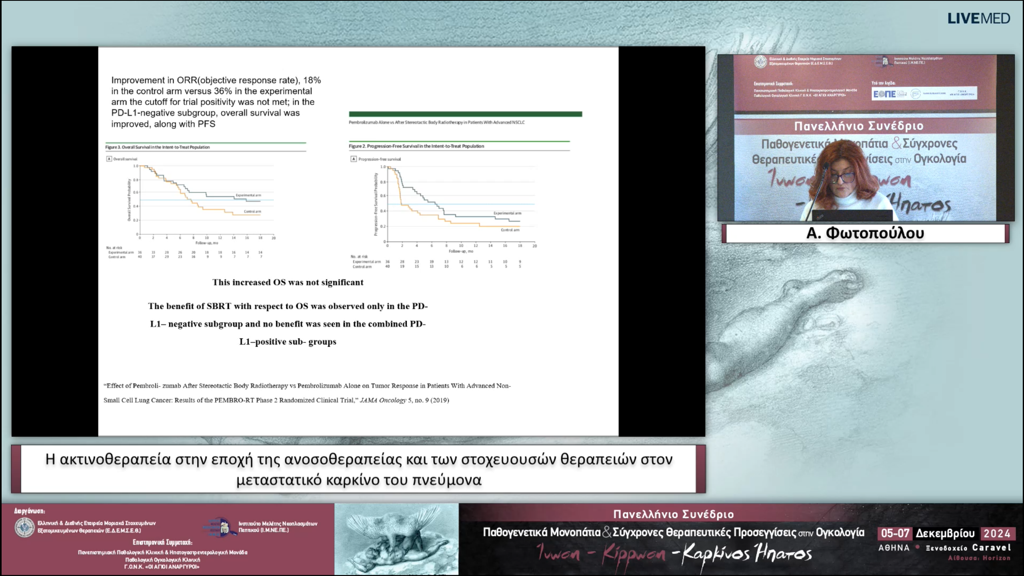Click the JAMA Oncology citation text
The image size is (1024, 576).
[307, 393]
